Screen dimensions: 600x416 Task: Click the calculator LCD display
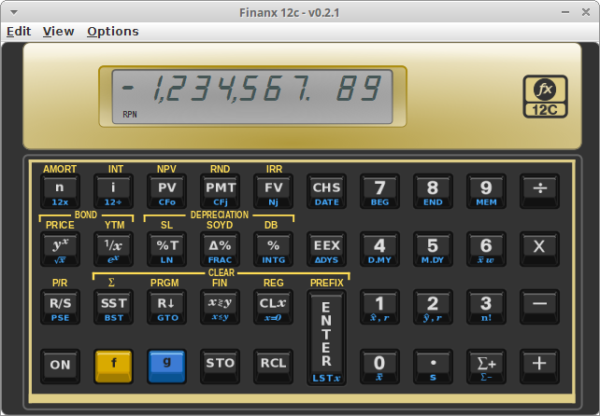click(x=252, y=96)
